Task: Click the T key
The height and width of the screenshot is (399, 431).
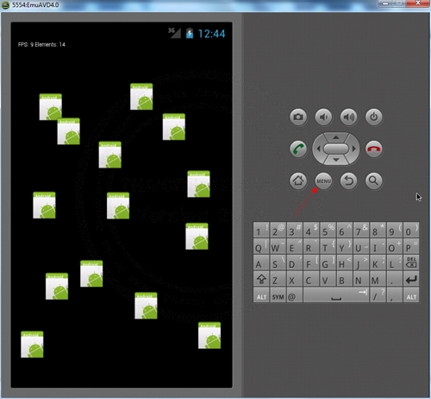Action: click(x=328, y=246)
